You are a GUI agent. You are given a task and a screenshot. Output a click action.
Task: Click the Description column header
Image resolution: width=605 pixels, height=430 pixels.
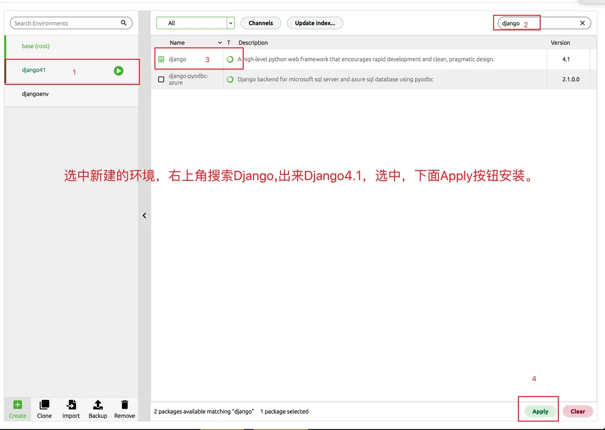tap(253, 43)
